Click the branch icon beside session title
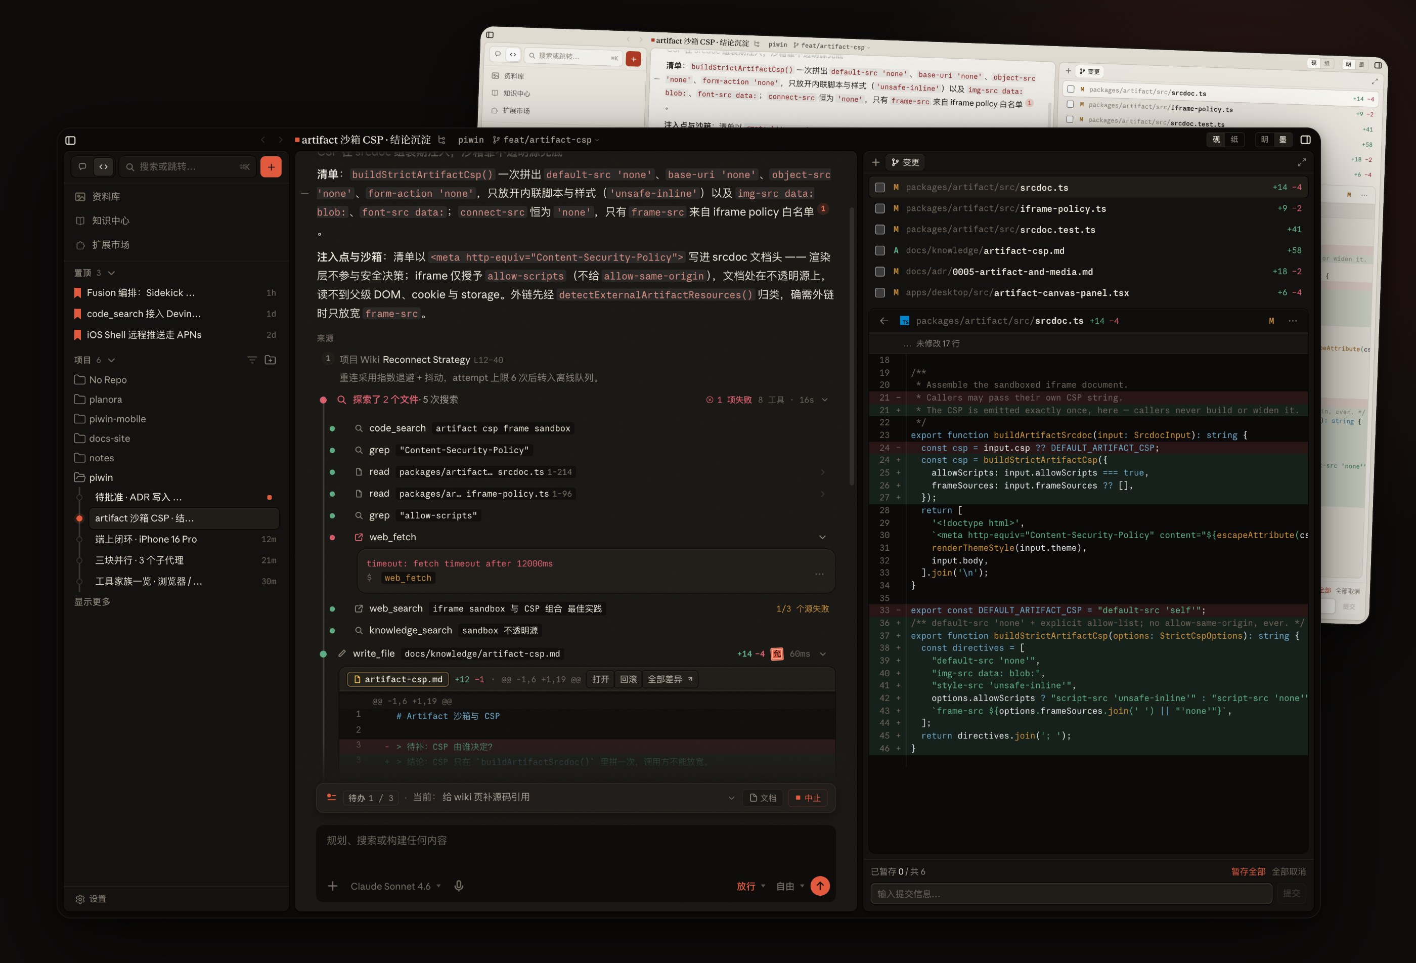The width and height of the screenshot is (1416, 963). (441, 140)
